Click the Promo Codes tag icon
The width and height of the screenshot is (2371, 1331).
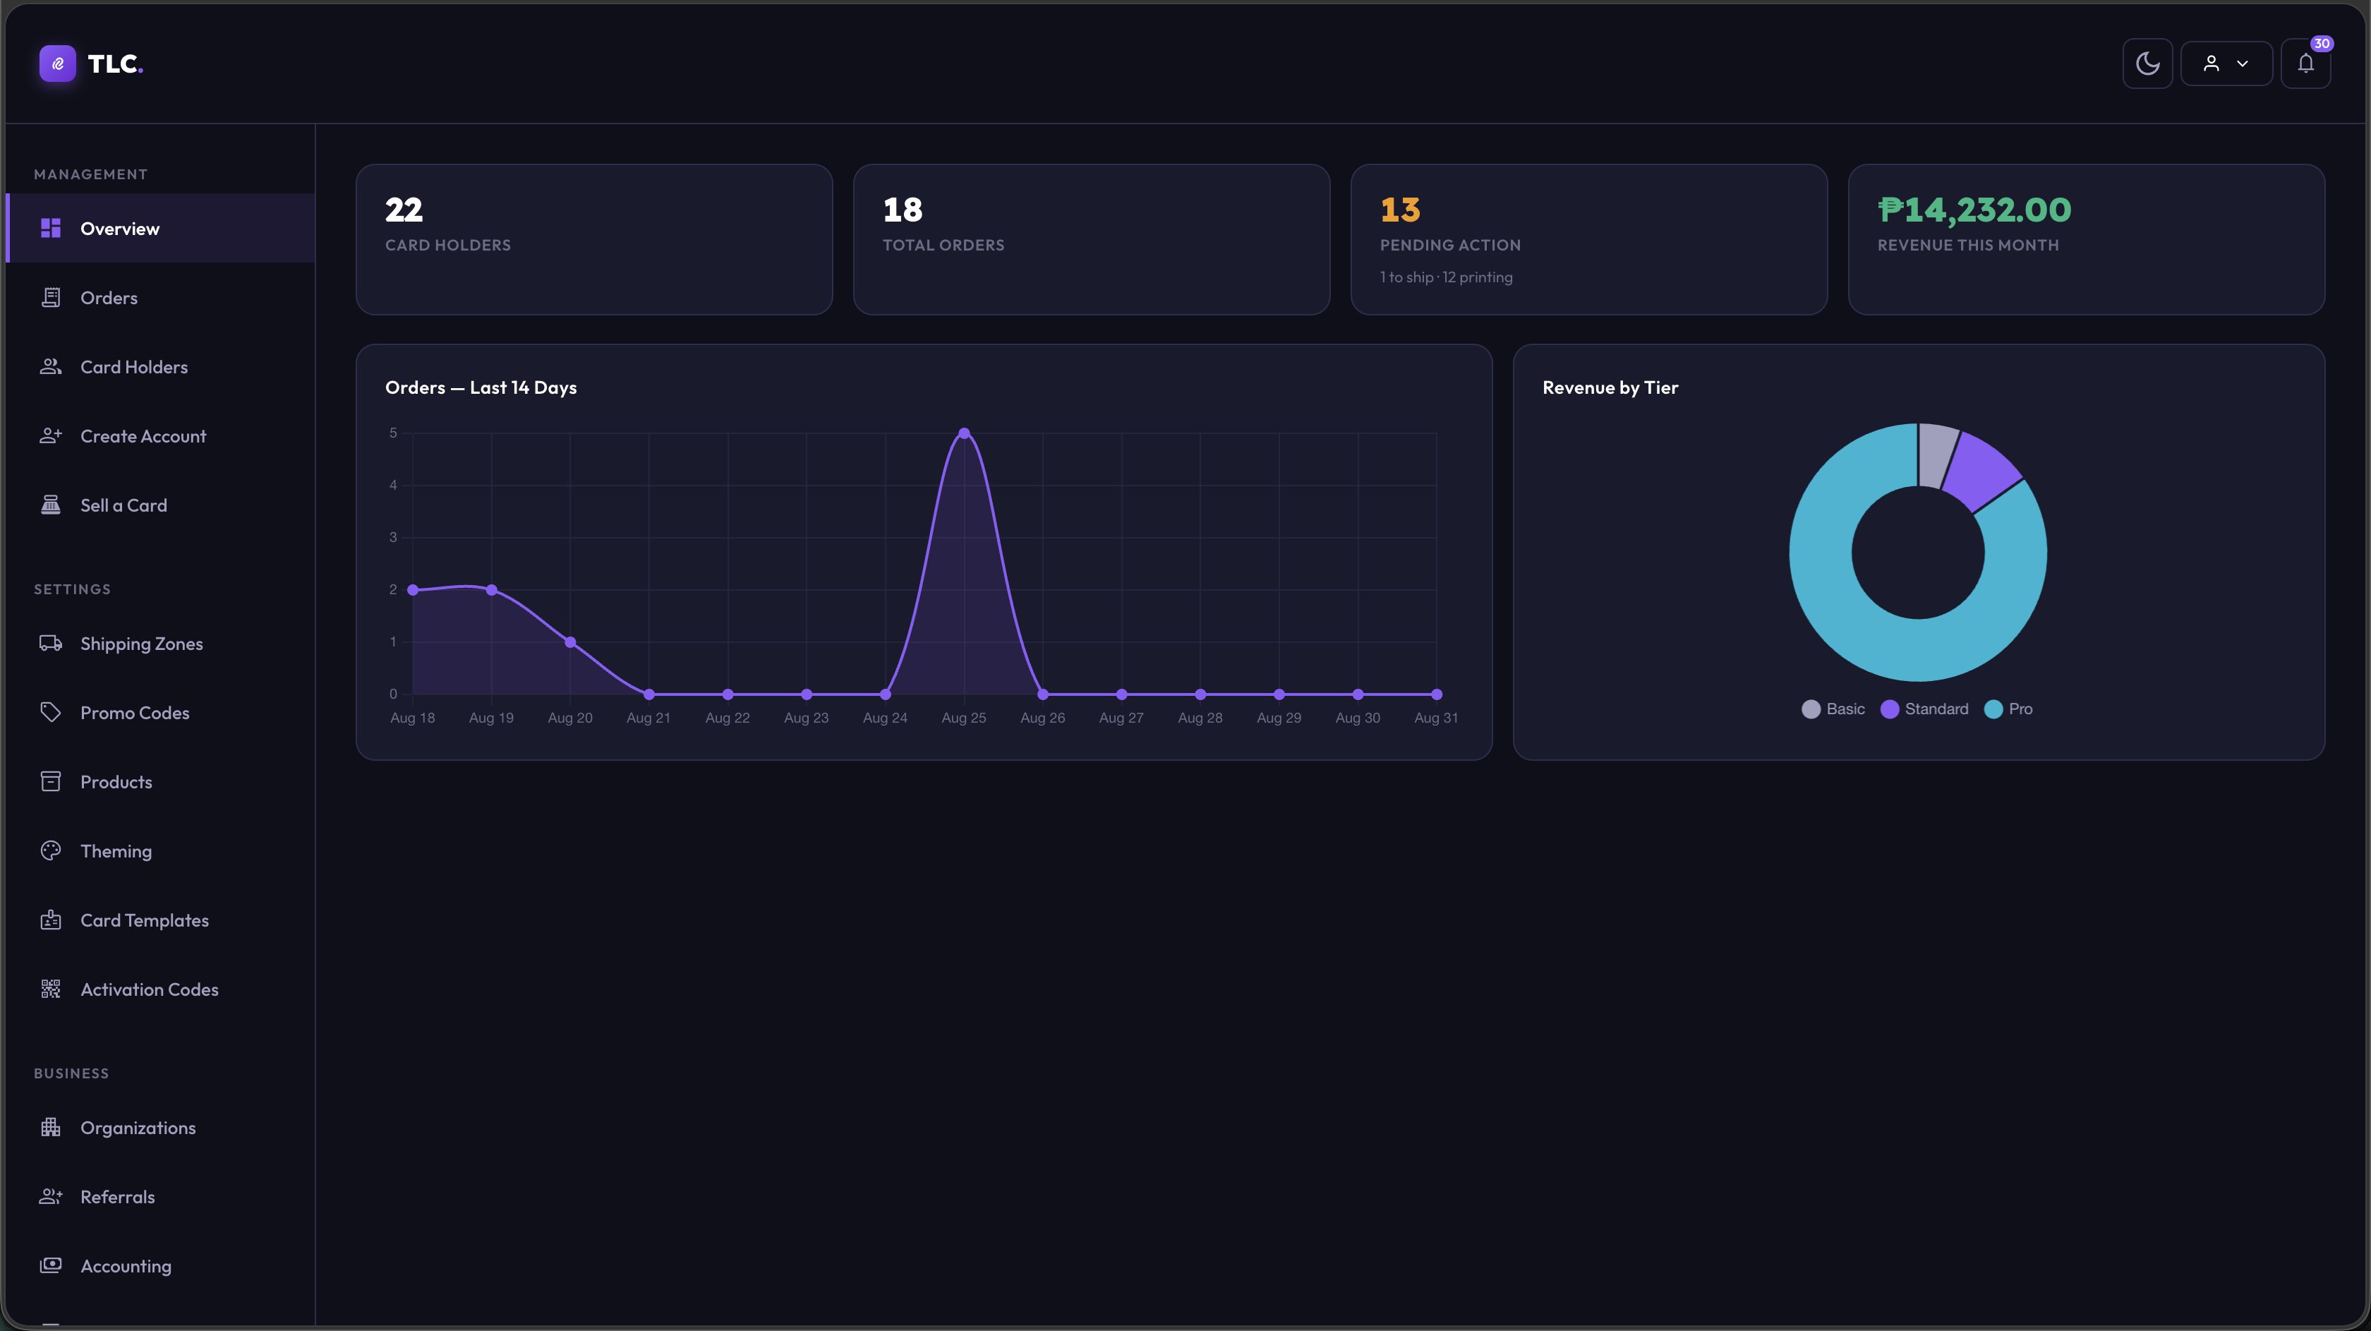coord(51,713)
